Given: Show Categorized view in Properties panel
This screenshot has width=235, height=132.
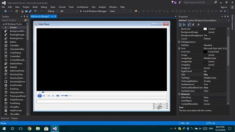Looking at the screenshot, I should 180,25.
